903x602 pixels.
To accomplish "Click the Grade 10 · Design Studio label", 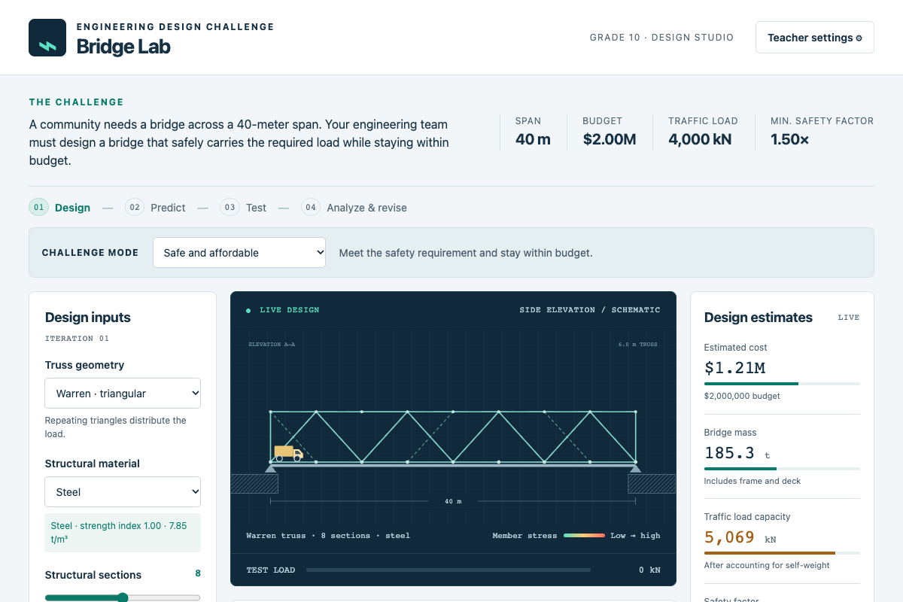I will click(x=661, y=38).
